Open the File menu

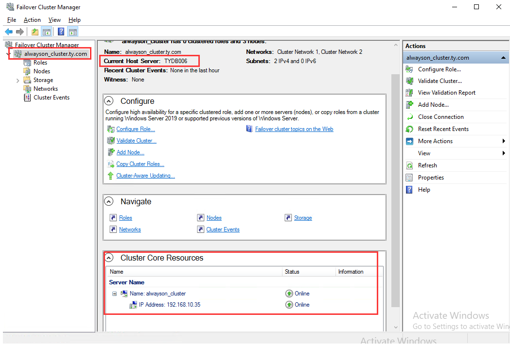coord(12,20)
